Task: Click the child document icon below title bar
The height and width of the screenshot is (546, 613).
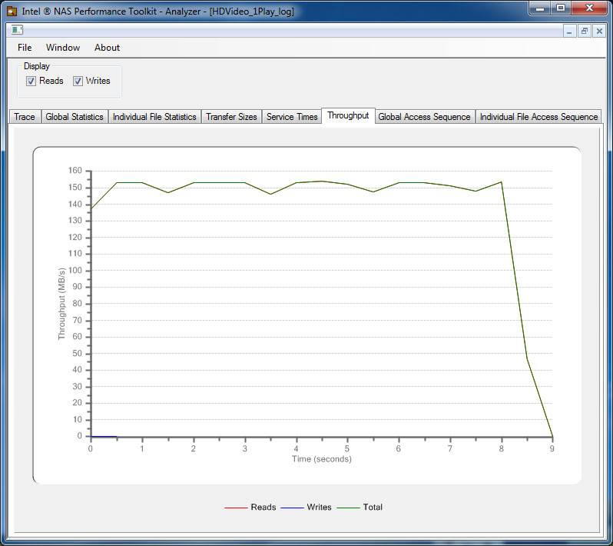Action: coord(17,30)
